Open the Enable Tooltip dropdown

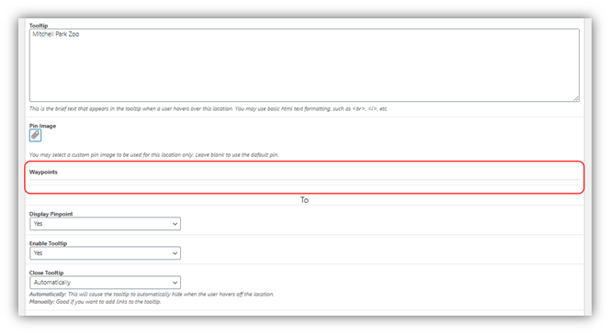(105, 253)
